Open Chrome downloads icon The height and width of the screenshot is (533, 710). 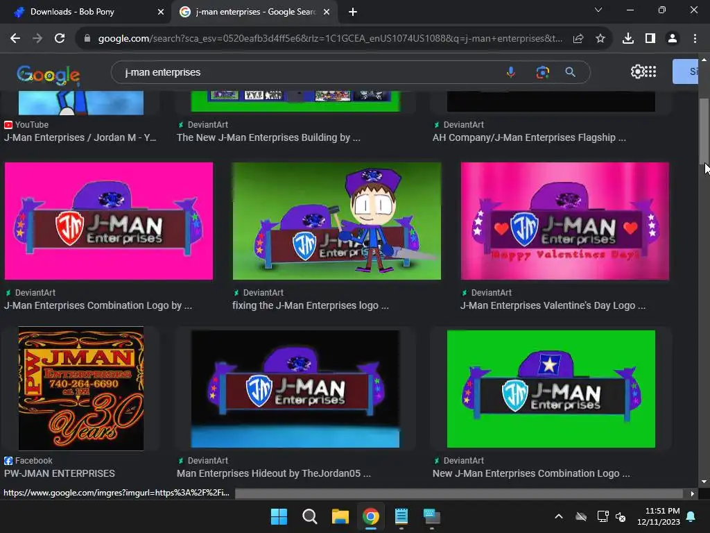pos(628,39)
